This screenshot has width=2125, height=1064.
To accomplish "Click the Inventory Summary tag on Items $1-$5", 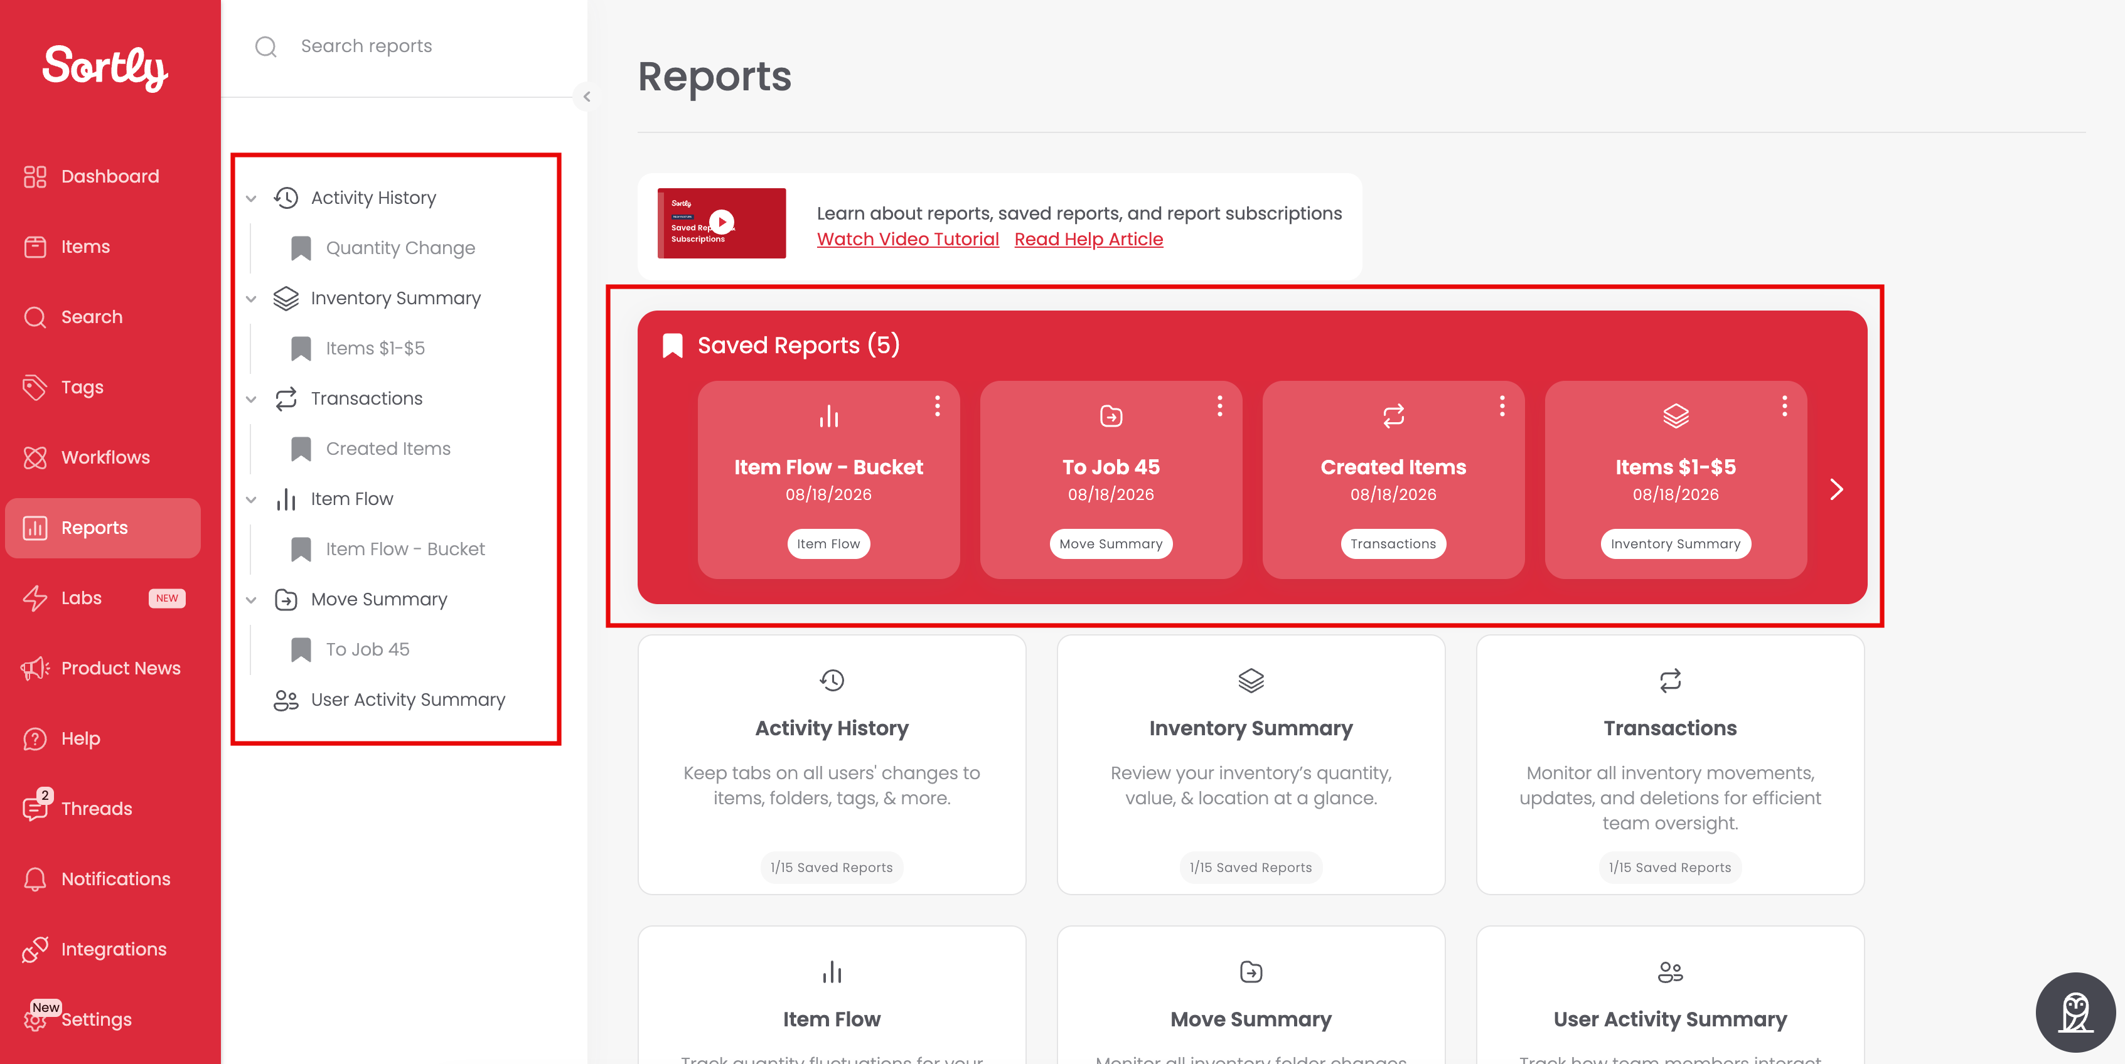I will [x=1676, y=545].
